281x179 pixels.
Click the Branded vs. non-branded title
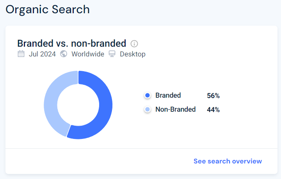point(72,43)
